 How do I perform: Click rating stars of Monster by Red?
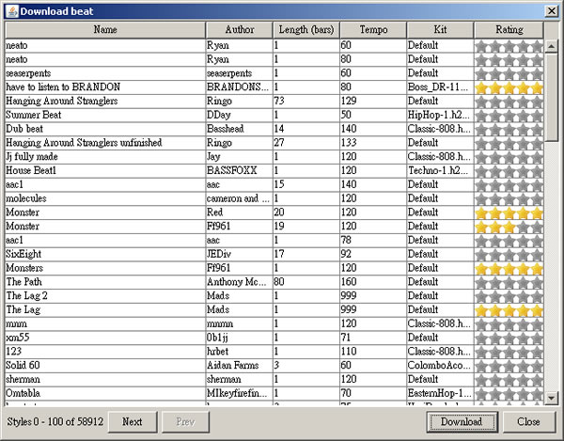coord(509,213)
